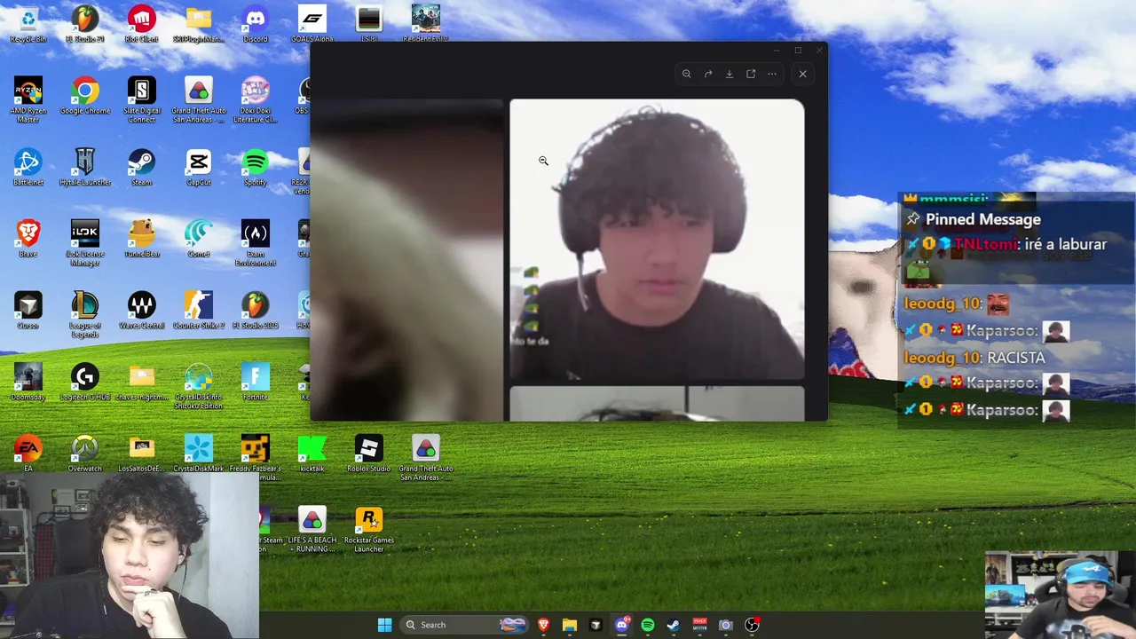This screenshot has height=639, width=1136.
Task: Open Battle.net desktop shortcut
Action: (28, 168)
